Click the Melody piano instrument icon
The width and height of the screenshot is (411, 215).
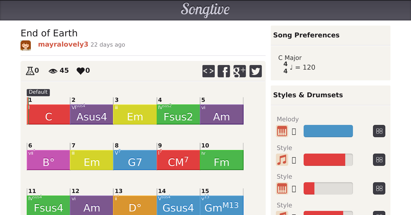pyautogui.click(x=282, y=131)
